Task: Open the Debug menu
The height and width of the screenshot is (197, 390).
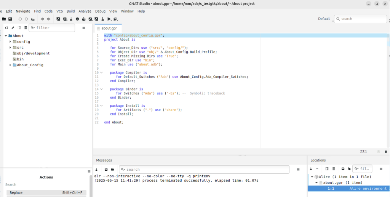Action: (x=100, y=11)
